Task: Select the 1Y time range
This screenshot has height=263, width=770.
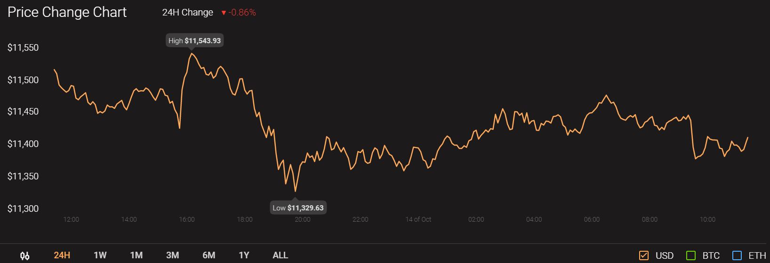Action: [244, 255]
